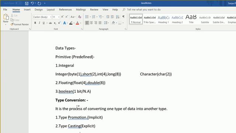This screenshot has height=133, width=236.
Task: Apply the Heading 2 style
Action: coord(177,19)
